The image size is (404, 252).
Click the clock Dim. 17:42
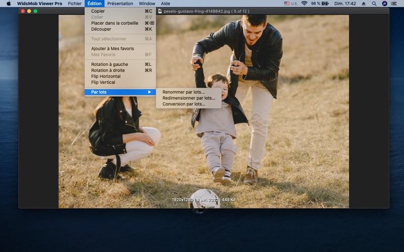tap(345, 4)
